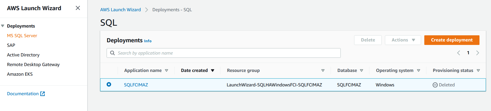Go to next page of deployments
Viewport: 491px width, 111px height.
tap(478, 53)
